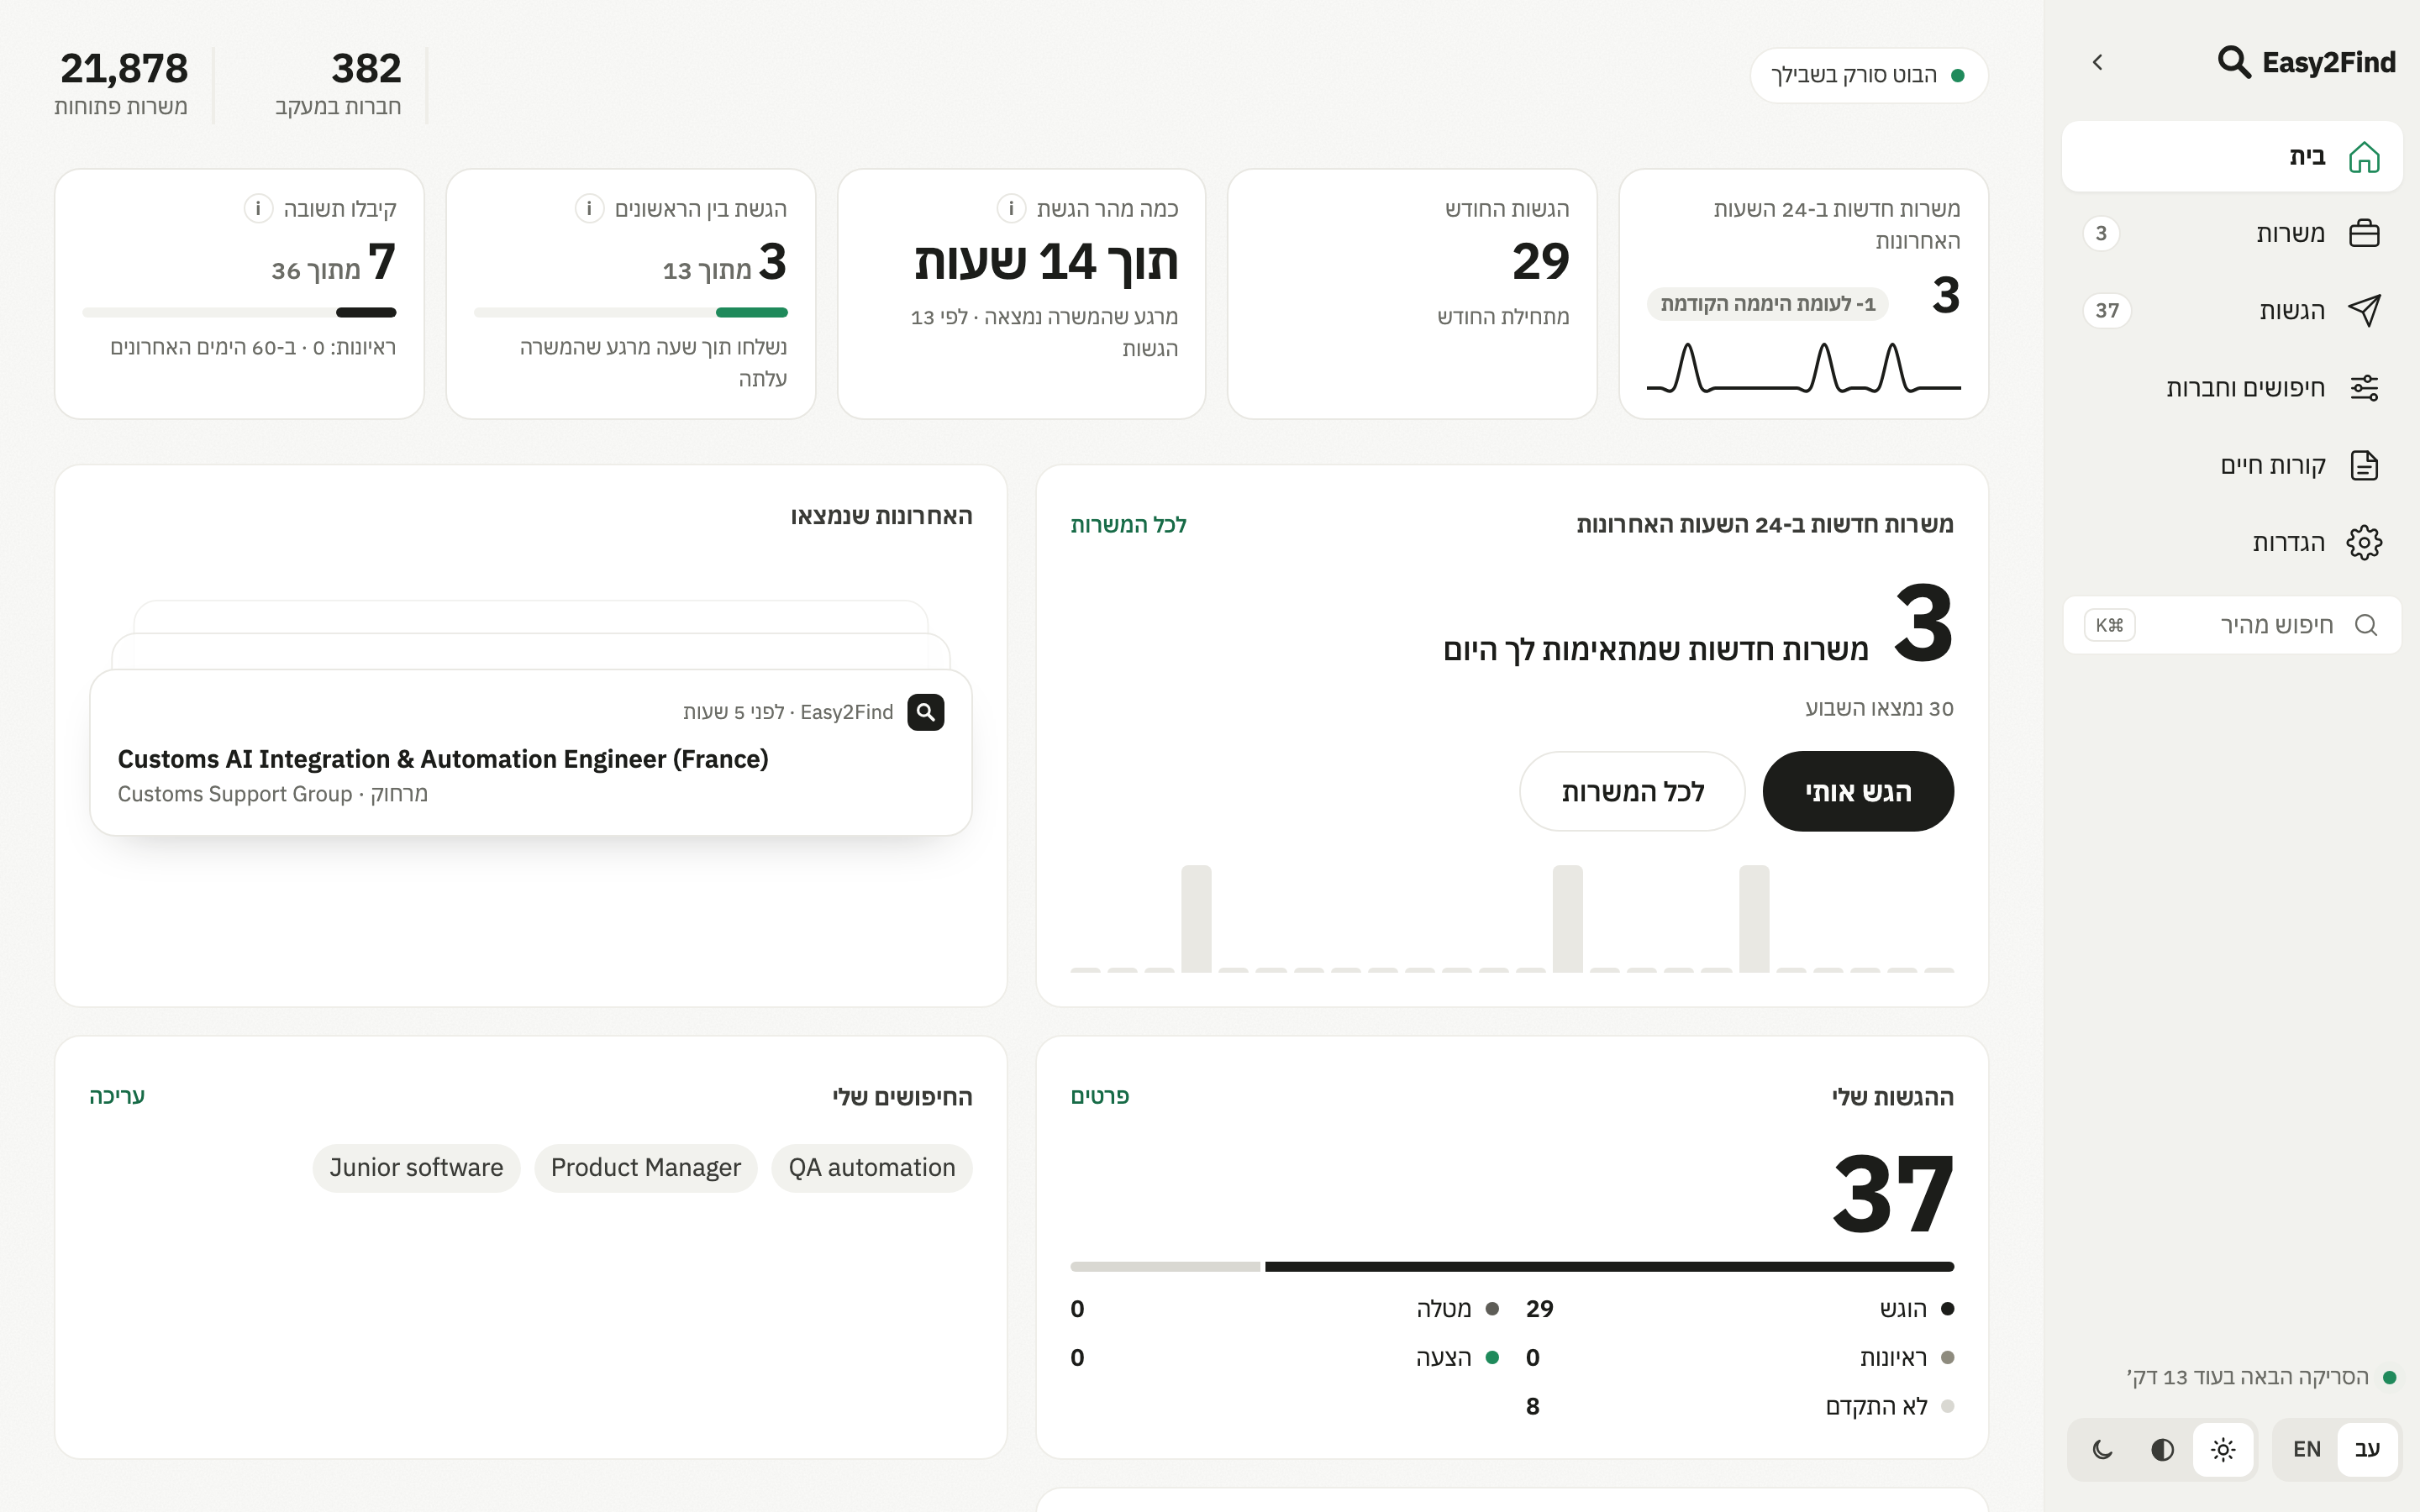The width and height of the screenshot is (2420, 1512).
Task: Click the הגש אותי apply button
Action: (x=1858, y=791)
